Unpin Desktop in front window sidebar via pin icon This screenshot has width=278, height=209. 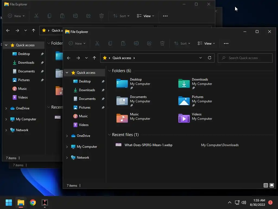[103, 81]
